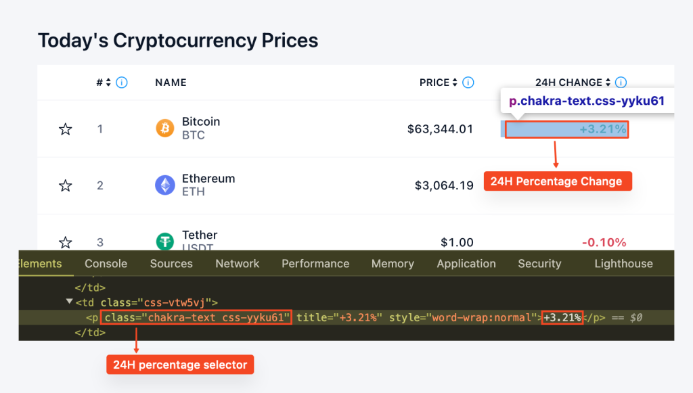
Task: Star Bitcoin as a favorite
Action: [x=66, y=129]
